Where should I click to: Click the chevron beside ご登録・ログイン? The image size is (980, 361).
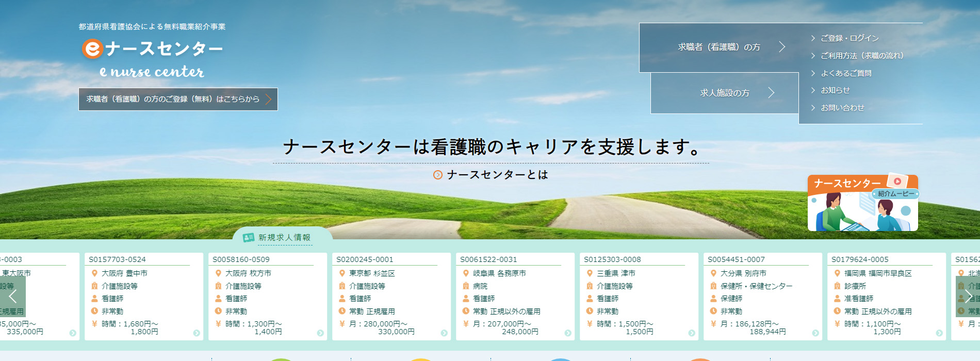point(813,38)
